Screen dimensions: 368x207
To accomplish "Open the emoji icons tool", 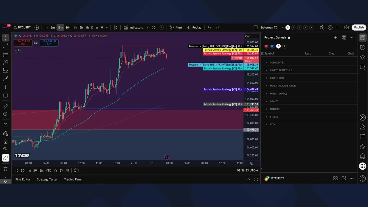I will [x=5, y=95].
